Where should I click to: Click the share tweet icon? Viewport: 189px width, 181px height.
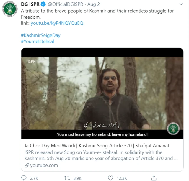(154, 178)
